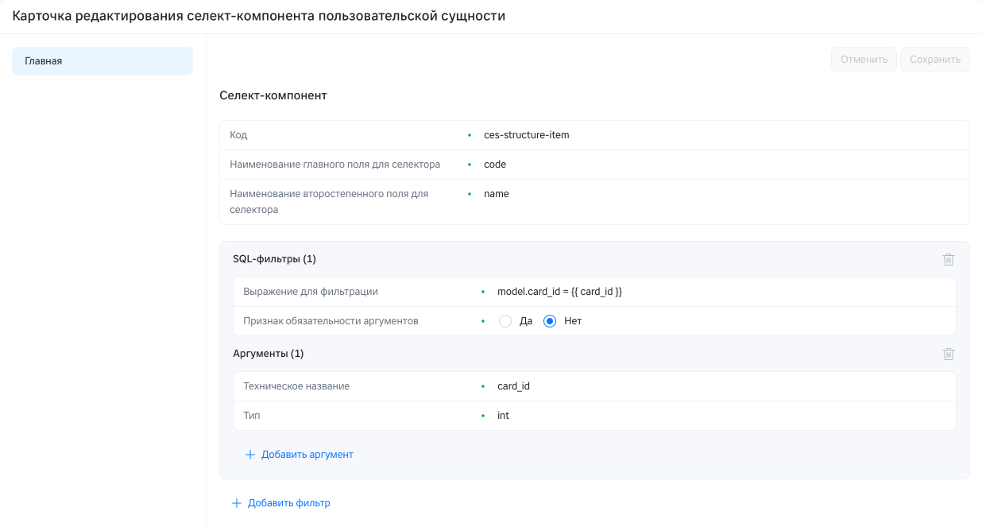Click the page title Карточка редактирования селект-компонента
The height and width of the screenshot is (527, 982).
pyautogui.click(x=259, y=16)
